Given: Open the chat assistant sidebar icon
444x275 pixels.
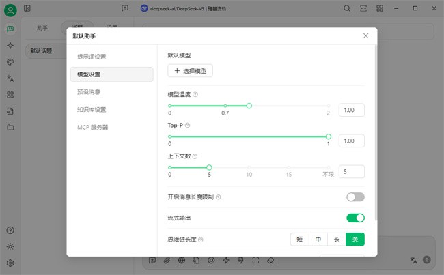Looking at the screenshot, I should click(10, 29).
